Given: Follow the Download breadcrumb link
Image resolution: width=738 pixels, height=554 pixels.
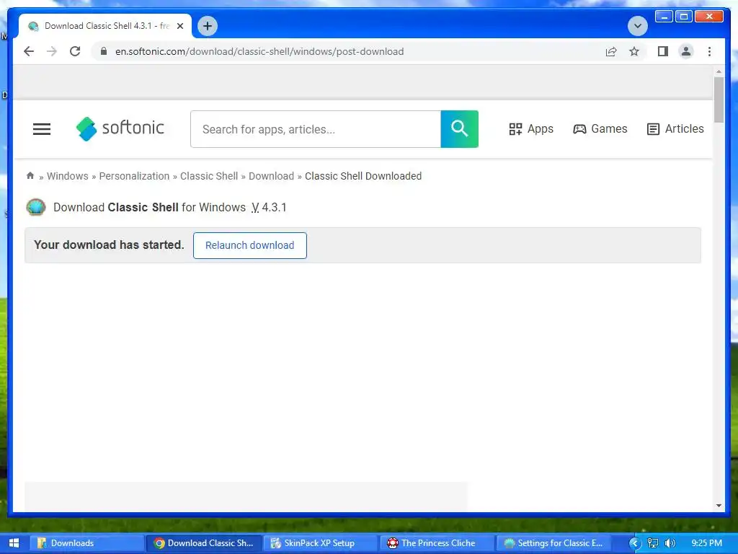Looking at the screenshot, I should pyautogui.click(x=271, y=176).
